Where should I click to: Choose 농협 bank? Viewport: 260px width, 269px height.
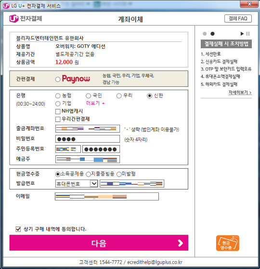click(58, 96)
